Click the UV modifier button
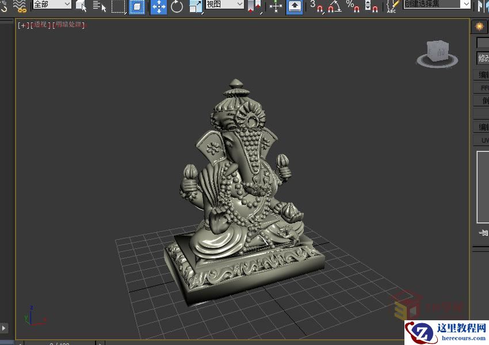The image size is (489, 345). (x=482, y=140)
